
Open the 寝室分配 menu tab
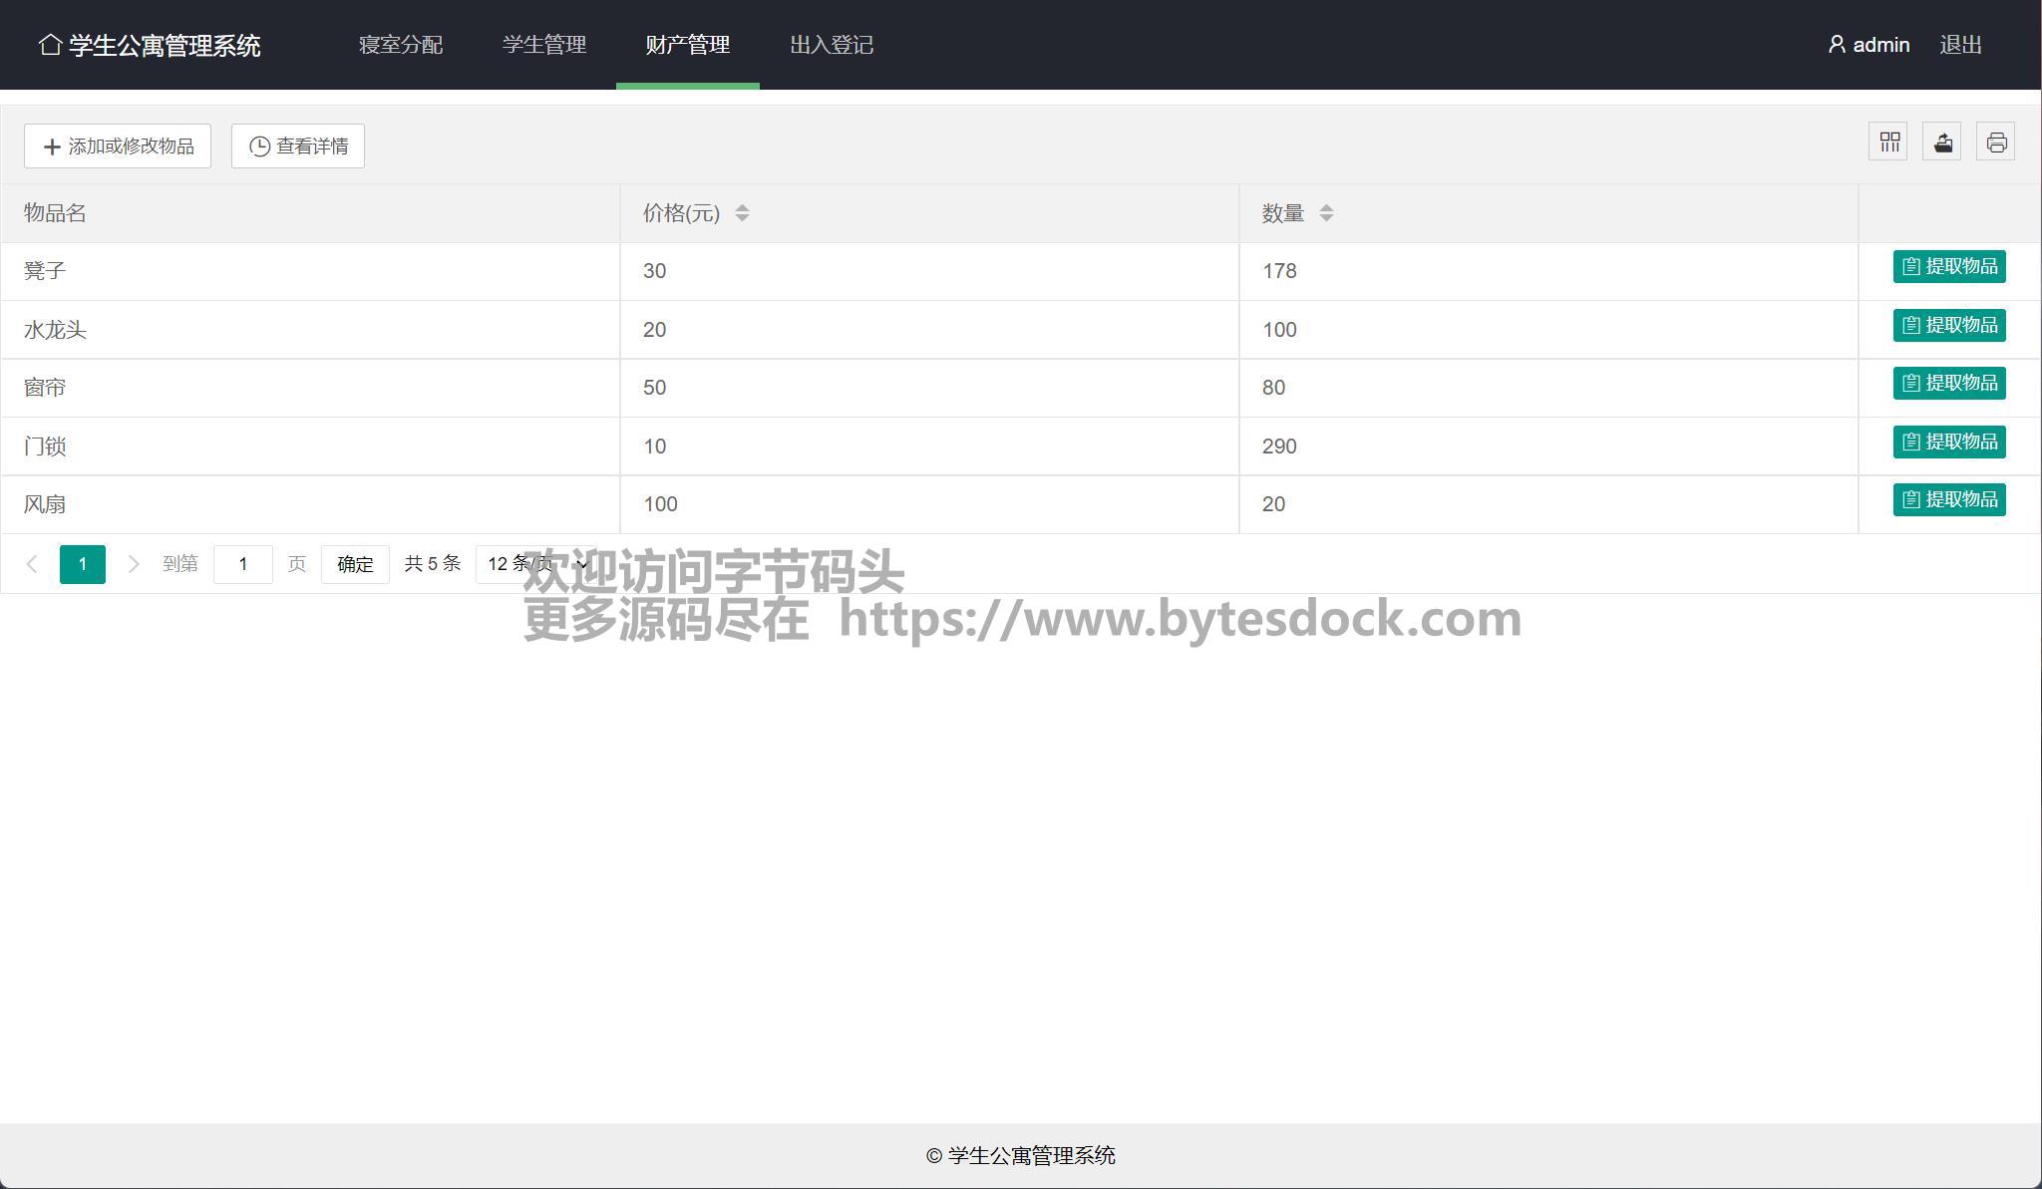click(401, 45)
